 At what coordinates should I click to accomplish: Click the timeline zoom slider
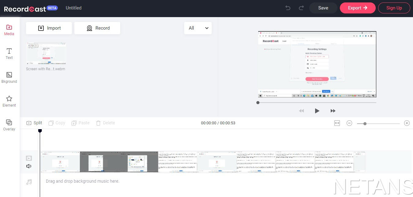365,123
